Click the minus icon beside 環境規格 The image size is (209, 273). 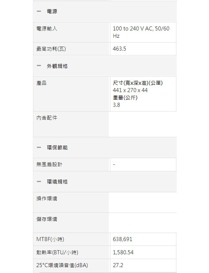[39, 182]
